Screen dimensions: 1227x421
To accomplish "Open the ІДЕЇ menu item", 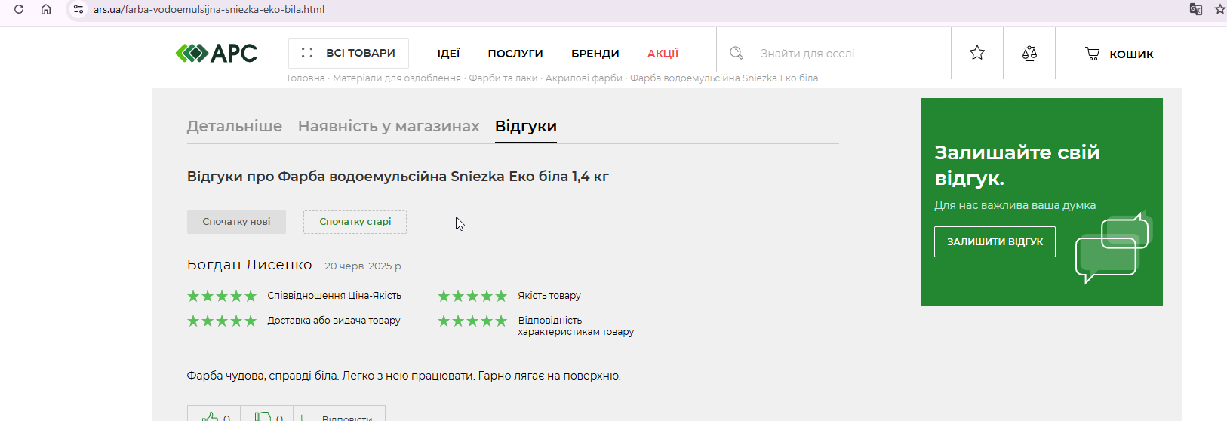I will point(448,54).
